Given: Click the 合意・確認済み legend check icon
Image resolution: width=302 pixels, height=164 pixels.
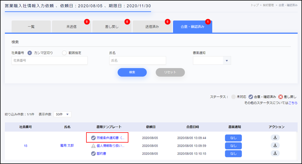Looking at the screenshot, I should (251, 97).
